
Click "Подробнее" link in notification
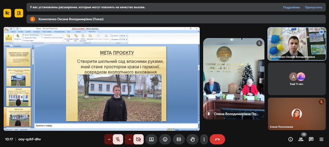point(291,7)
